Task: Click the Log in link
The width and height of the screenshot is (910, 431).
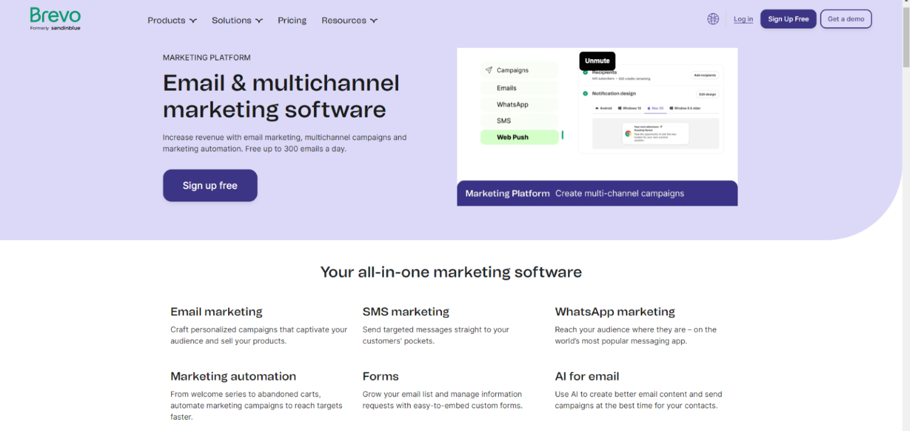Action: tap(743, 18)
